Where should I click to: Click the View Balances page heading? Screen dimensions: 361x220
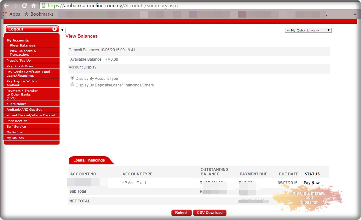(82, 36)
